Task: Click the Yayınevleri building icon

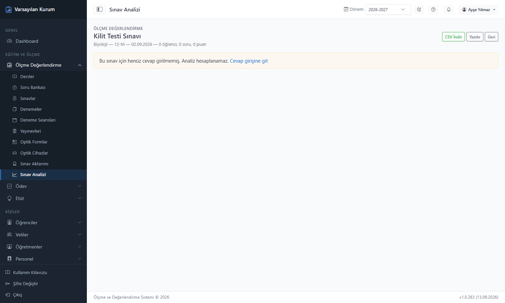Action: pos(14,131)
